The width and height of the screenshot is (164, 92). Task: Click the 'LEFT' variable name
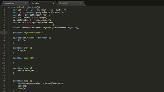pyautogui.click(x=20, y=10)
